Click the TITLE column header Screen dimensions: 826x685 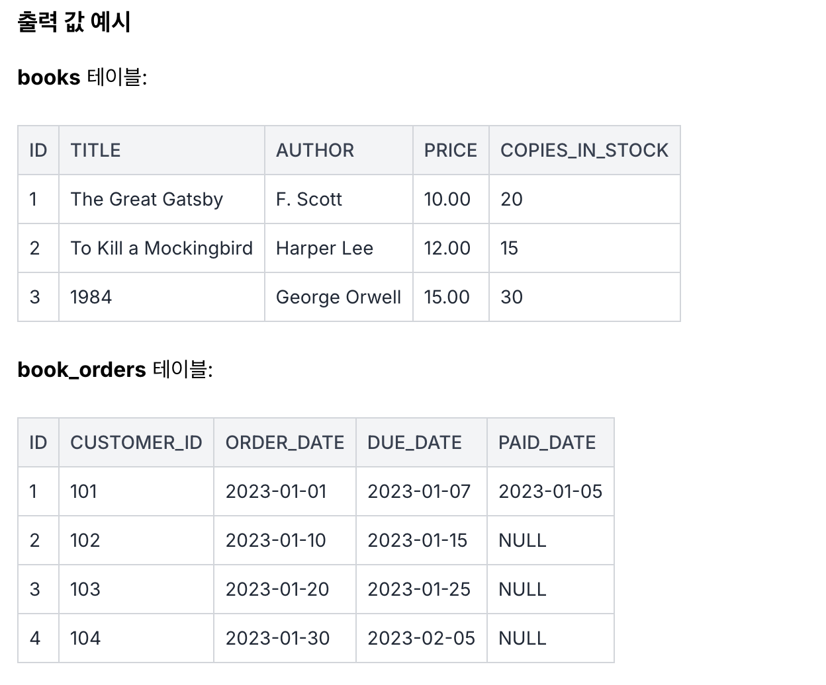pyautogui.click(x=95, y=150)
